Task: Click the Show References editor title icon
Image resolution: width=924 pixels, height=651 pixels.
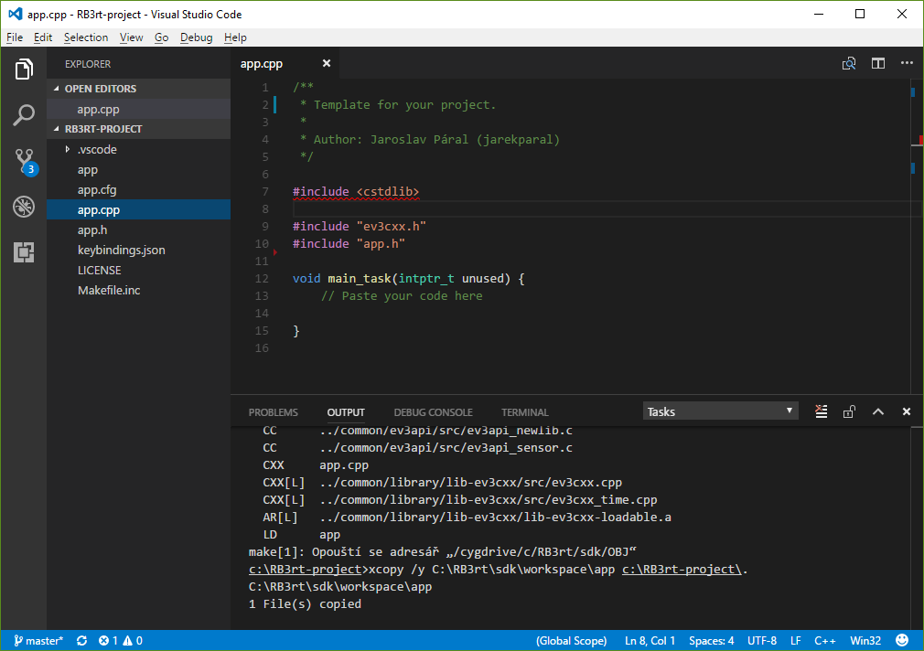Action: click(849, 64)
